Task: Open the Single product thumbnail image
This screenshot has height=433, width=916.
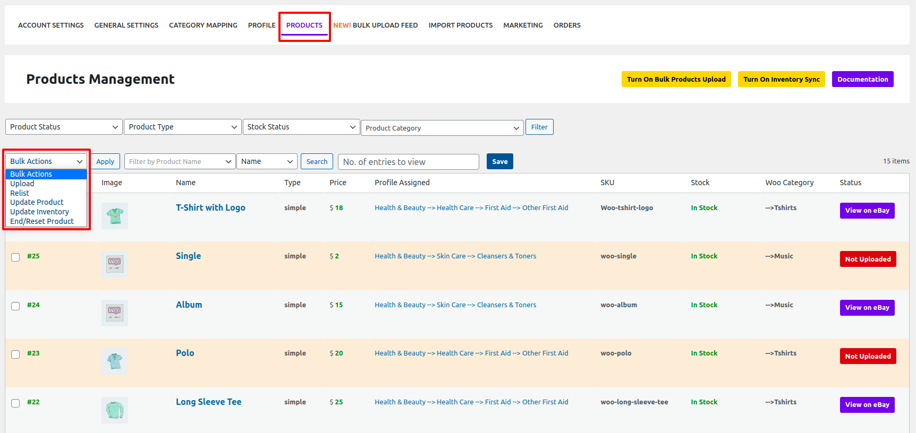Action: (x=115, y=264)
